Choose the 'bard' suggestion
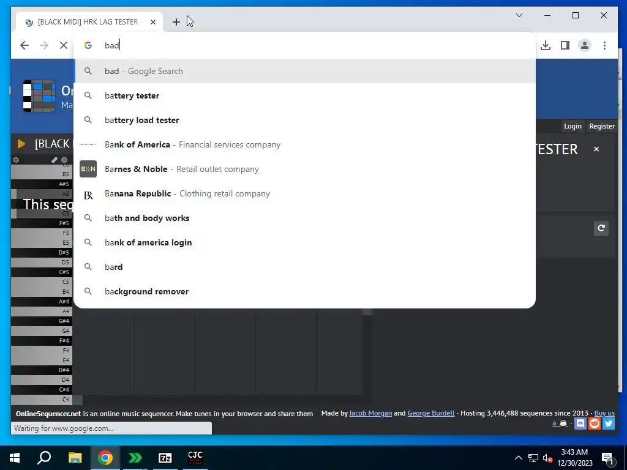 pyautogui.click(x=305, y=267)
